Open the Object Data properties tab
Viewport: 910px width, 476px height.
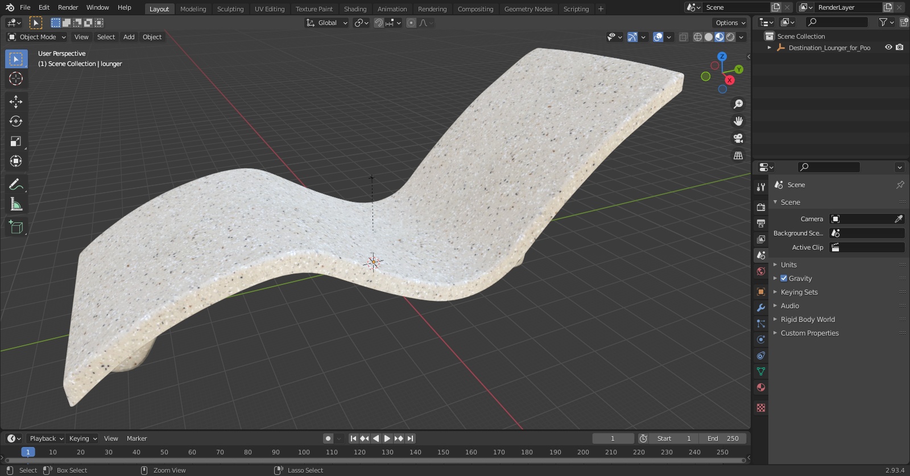pyautogui.click(x=760, y=371)
